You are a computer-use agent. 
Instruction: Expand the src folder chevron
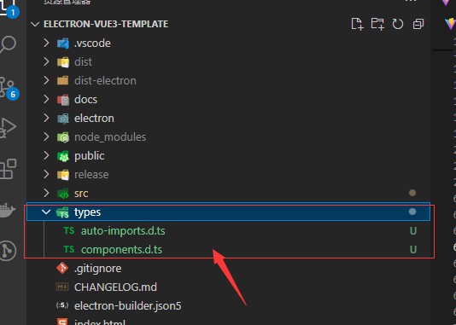(x=46, y=193)
